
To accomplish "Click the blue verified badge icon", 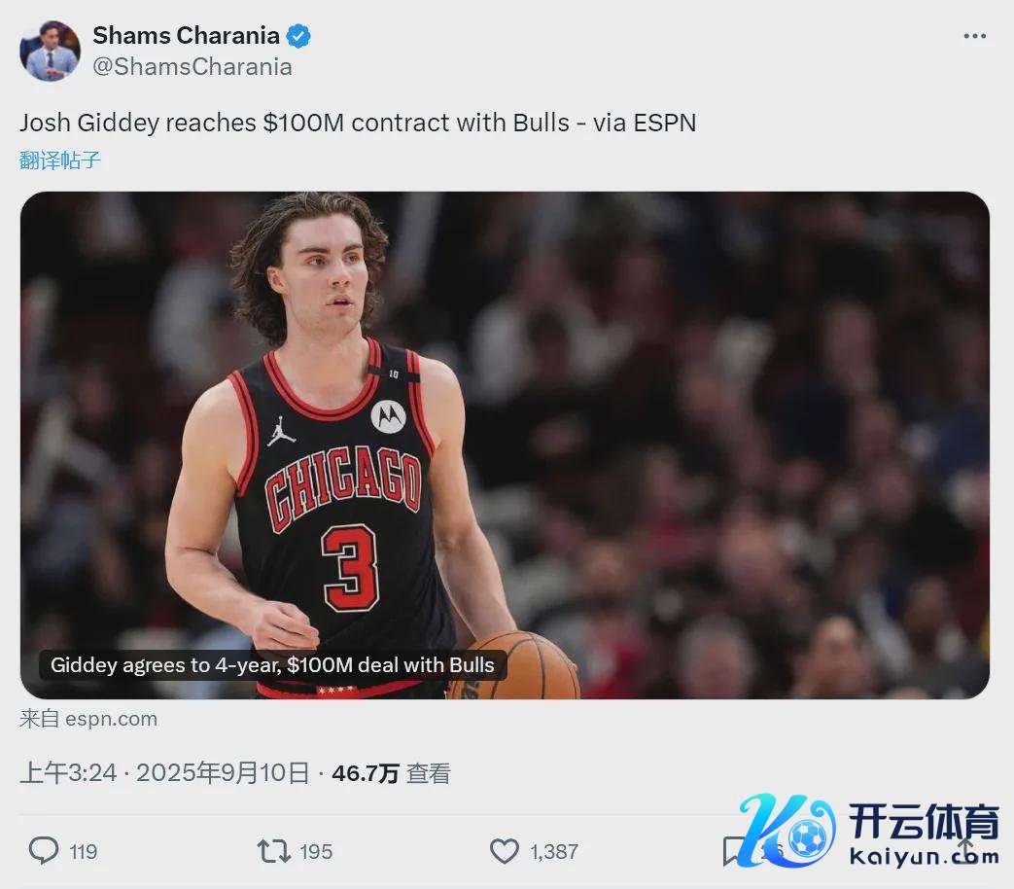I will pos(298,36).
